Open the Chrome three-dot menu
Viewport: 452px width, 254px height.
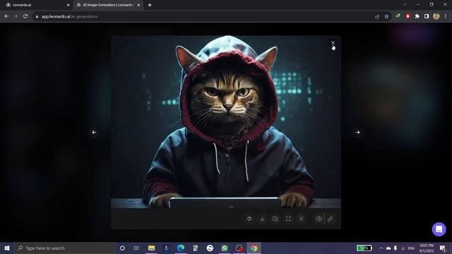tap(446, 16)
